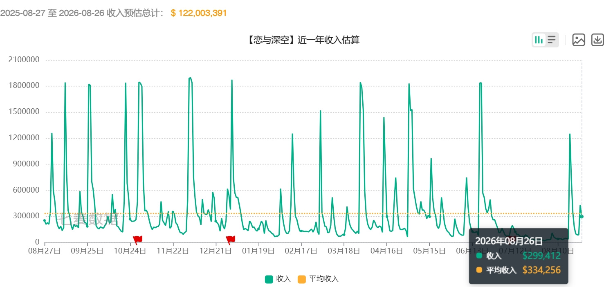Click orange 平均收入 legend swatch

(302, 279)
